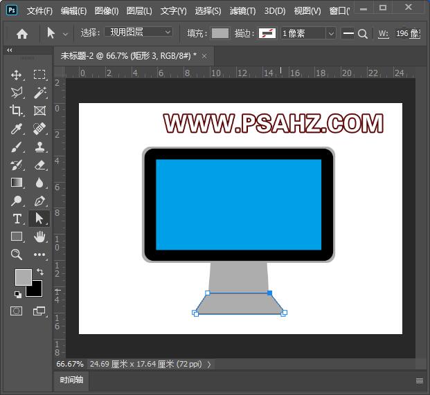Viewport: 430px width, 395px height.
Task: Change the screen mode
Action: 39,311
